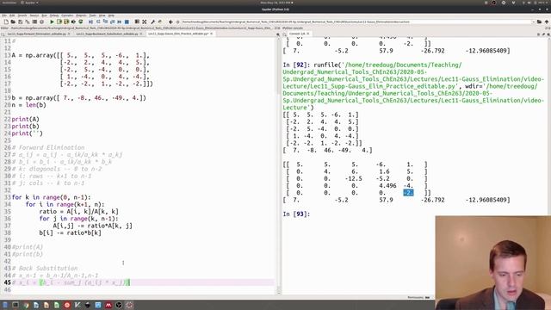The height and width of the screenshot is (310, 551).
Task: Open console pane options gear icon
Action: click(548, 34)
